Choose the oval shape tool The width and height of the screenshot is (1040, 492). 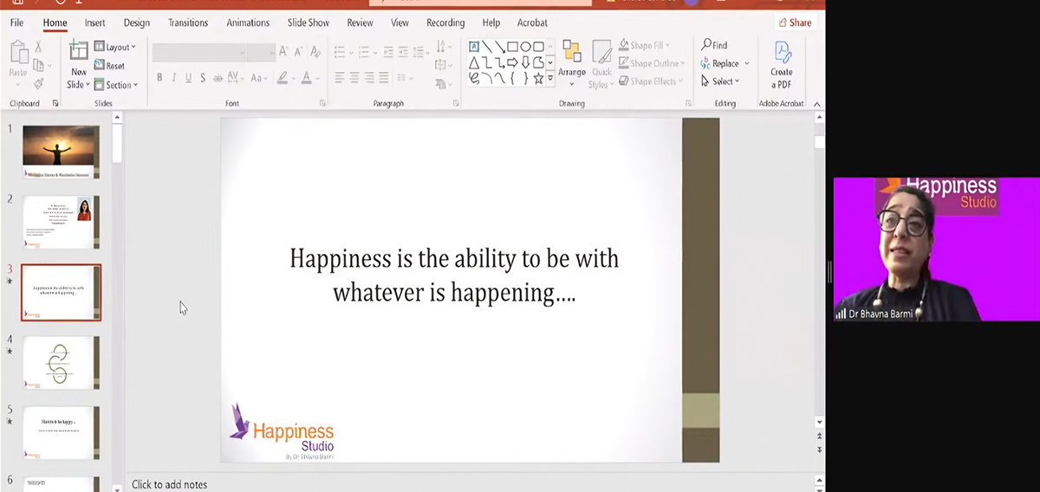click(525, 47)
